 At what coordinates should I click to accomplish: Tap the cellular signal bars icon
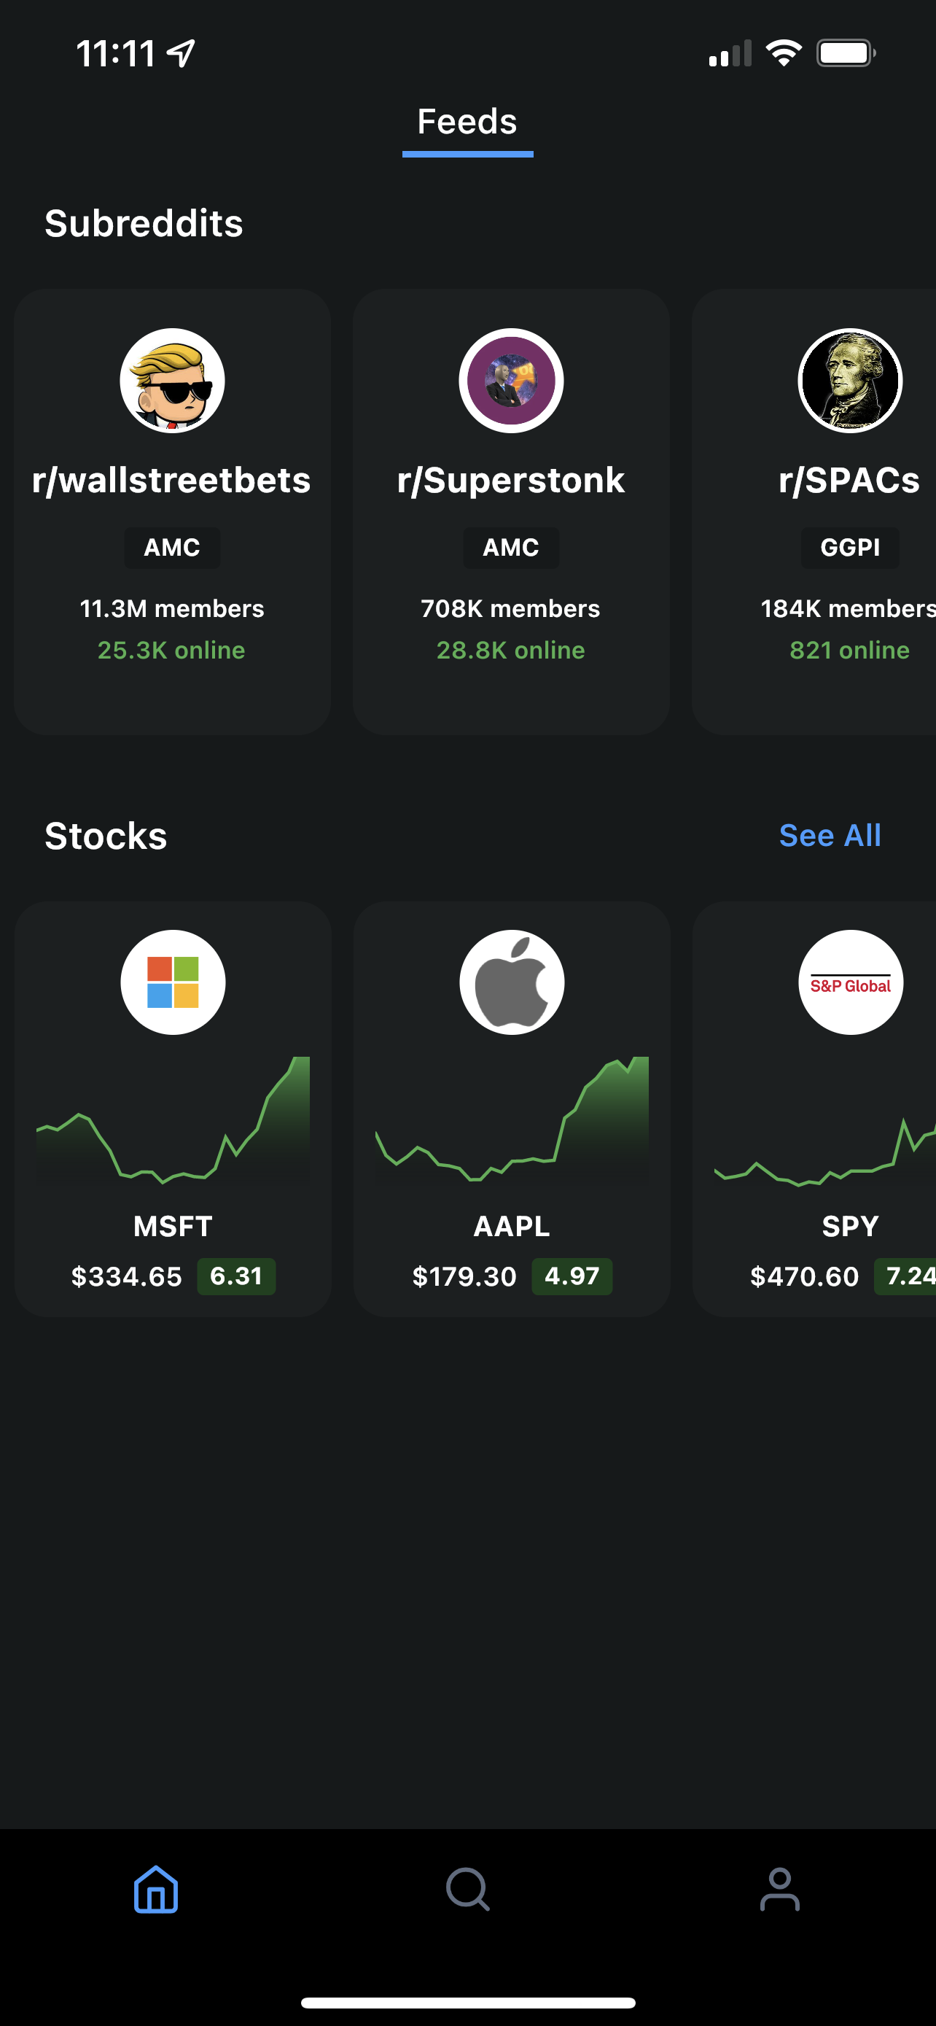pyautogui.click(x=730, y=53)
